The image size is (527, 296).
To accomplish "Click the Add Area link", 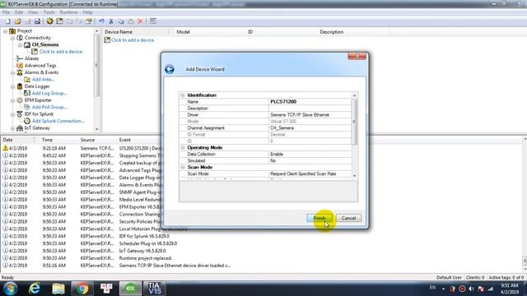I will point(44,80).
